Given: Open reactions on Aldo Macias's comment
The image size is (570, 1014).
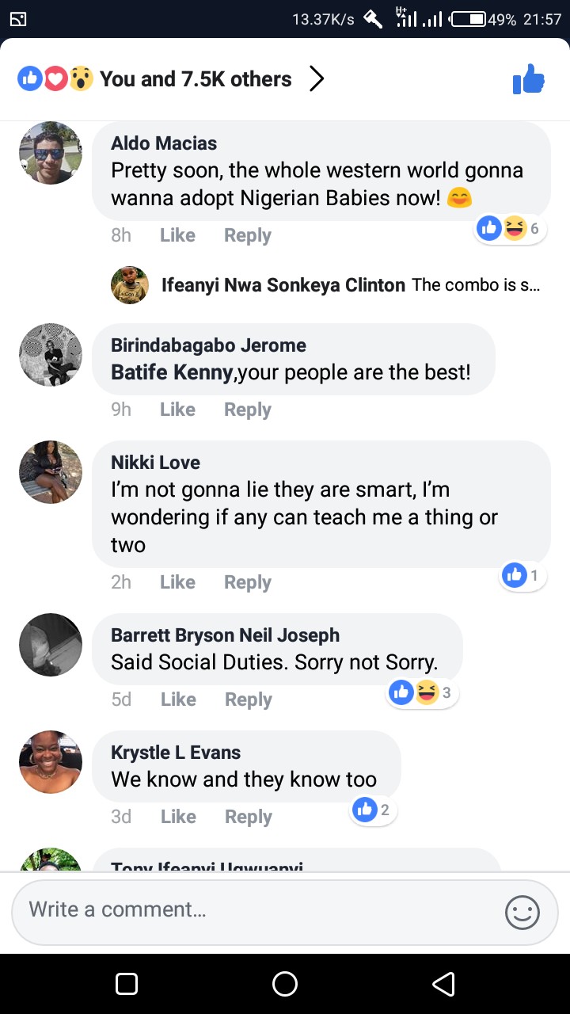Looking at the screenshot, I should [511, 229].
